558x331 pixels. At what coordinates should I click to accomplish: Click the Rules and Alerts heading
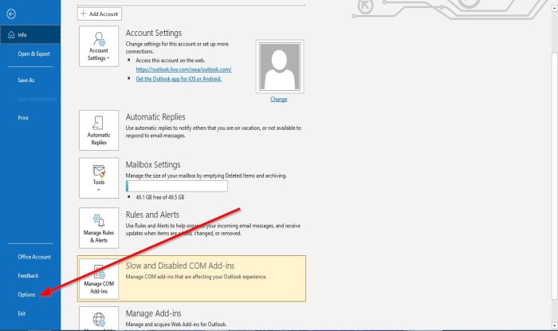pyautogui.click(x=152, y=215)
